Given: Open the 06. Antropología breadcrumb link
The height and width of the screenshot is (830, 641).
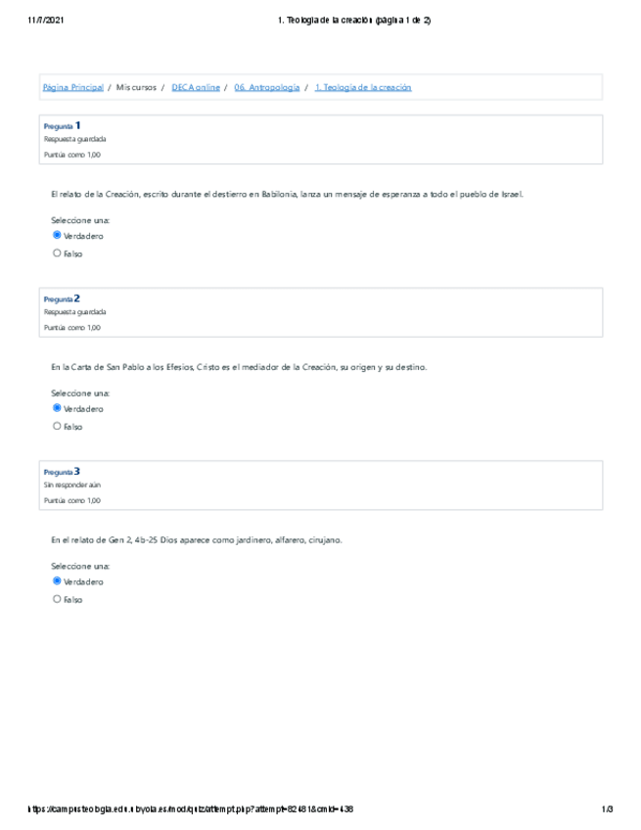Looking at the screenshot, I should (x=267, y=88).
